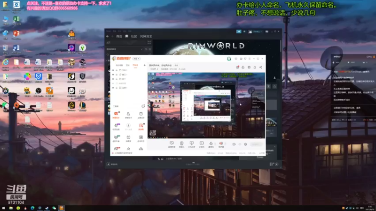The height and width of the screenshot is (211, 376).
Task: Open the help link at toolbox bottom
Action: tap(122, 153)
